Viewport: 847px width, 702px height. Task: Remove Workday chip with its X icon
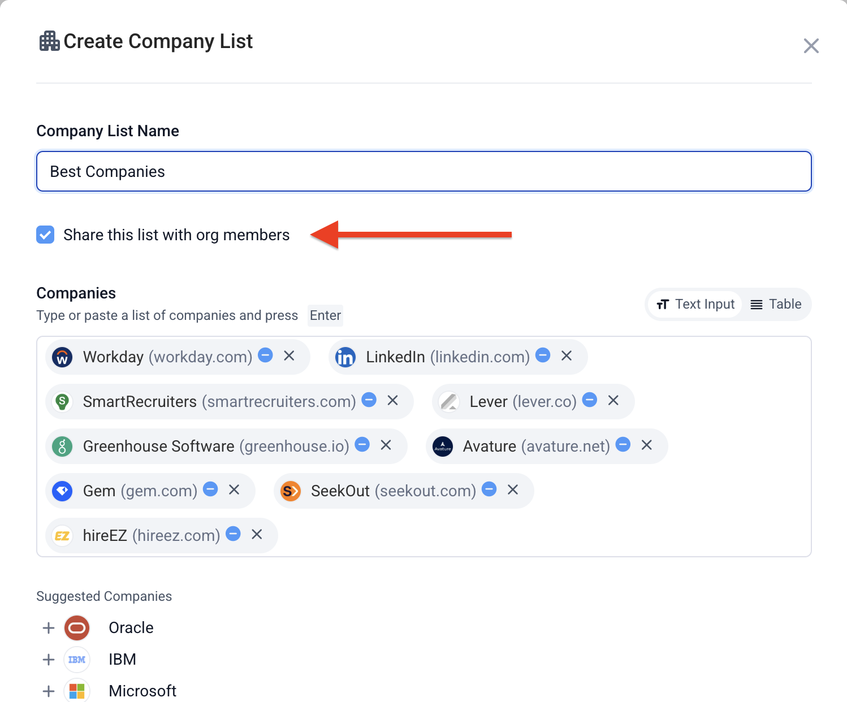click(289, 356)
